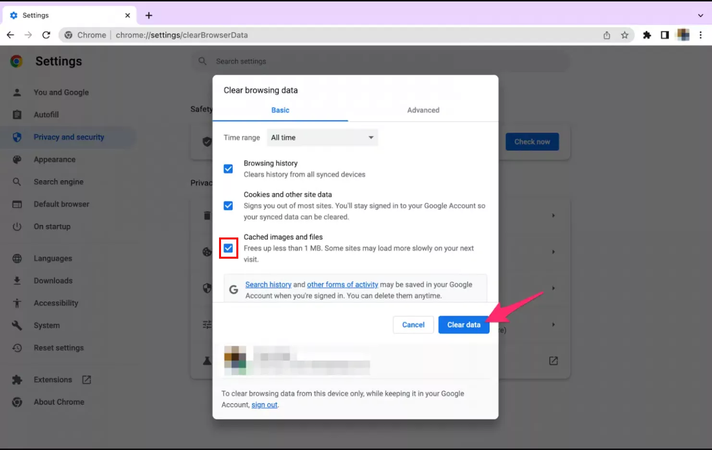Cancel the clear browsing data dialog

pos(413,325)
